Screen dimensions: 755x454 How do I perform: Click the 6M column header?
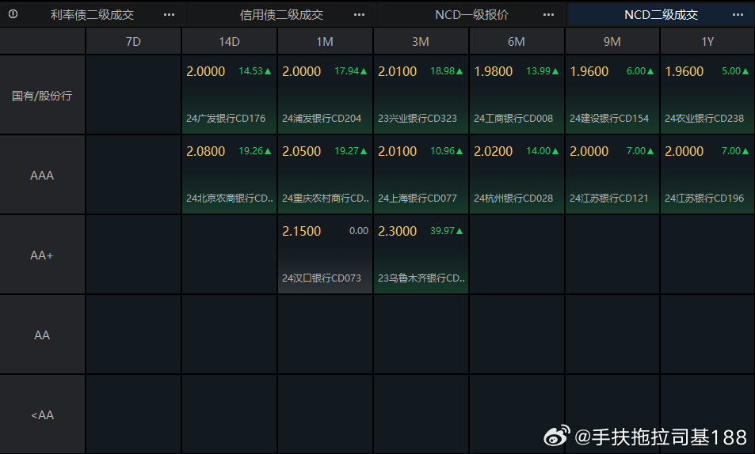517,42
